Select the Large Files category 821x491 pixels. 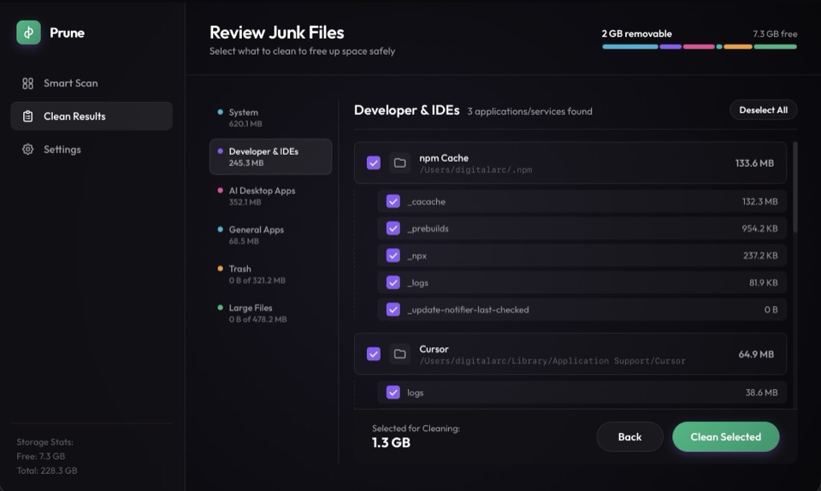tap(271, 313)
